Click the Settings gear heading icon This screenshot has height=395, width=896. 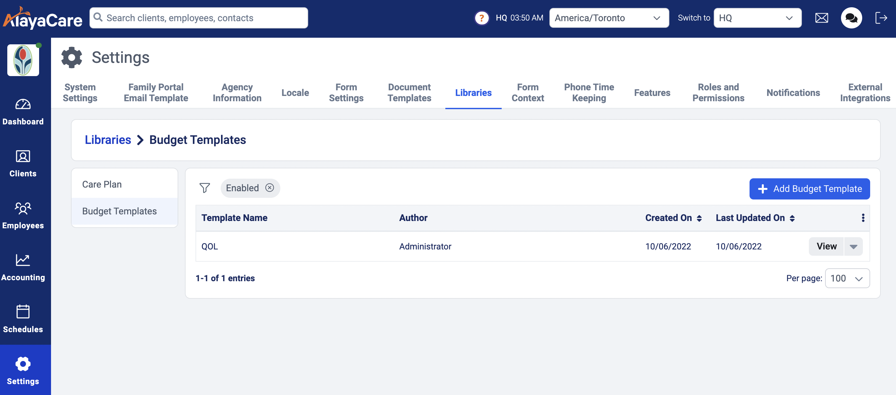pos(72,57)
